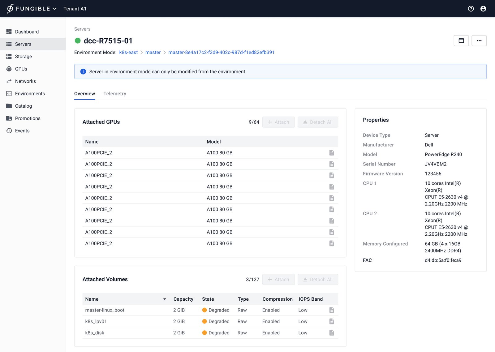This screenshot has width=495, height=352.
Task: Open the help question mark icon
Action: (471, 9)
